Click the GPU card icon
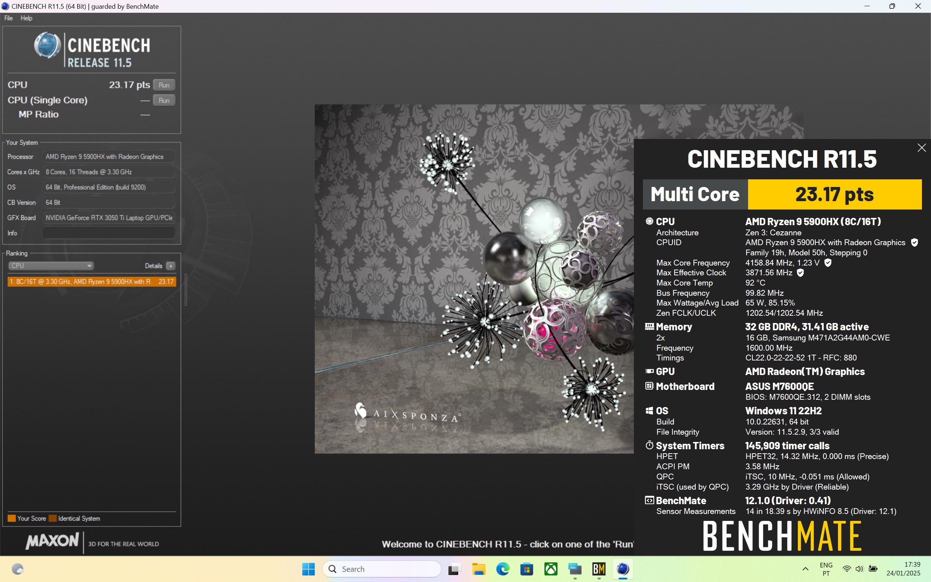The width and height of the screenshot is (931, 582). (x=650, y=371)
